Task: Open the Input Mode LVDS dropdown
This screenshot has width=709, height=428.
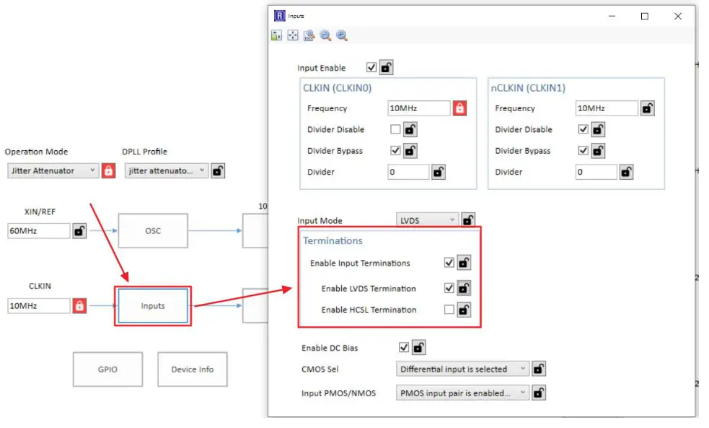Action: coord(427,220)
